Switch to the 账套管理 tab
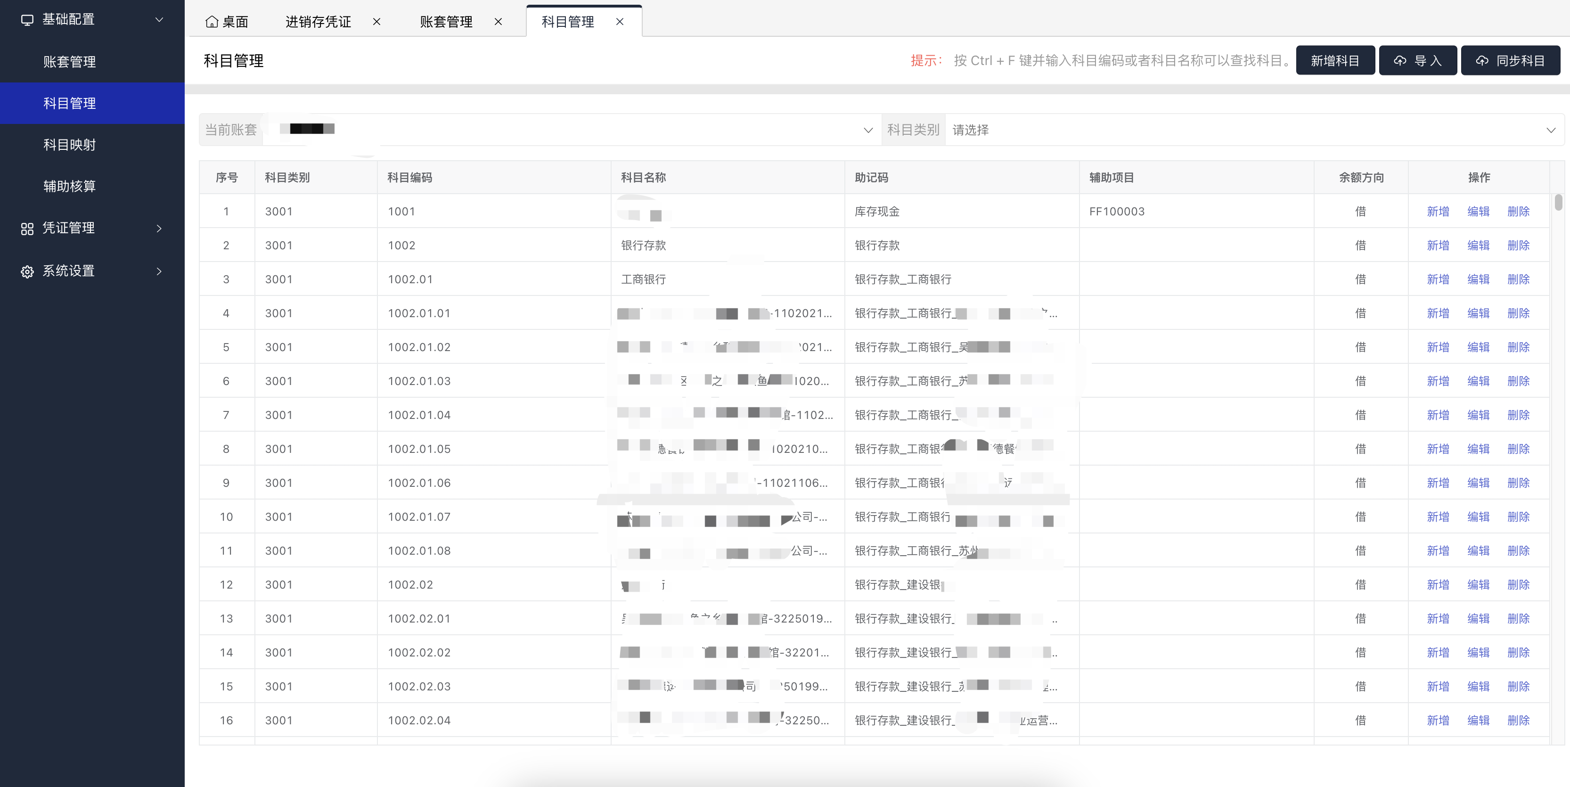 [446, 22]
